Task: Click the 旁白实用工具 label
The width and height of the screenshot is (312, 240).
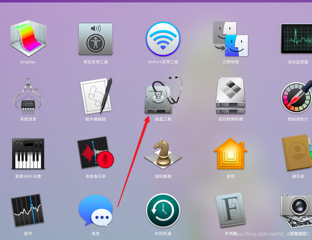Action: pos(96,62)
